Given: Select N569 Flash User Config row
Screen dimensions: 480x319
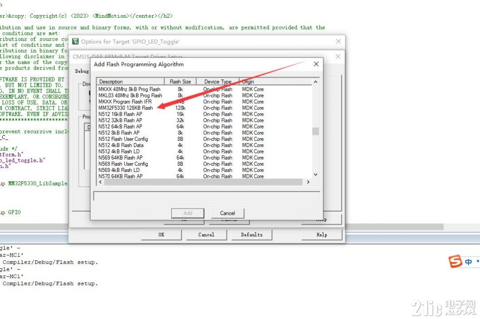Looking at the screenshot, I should click(x=205, y=164).
